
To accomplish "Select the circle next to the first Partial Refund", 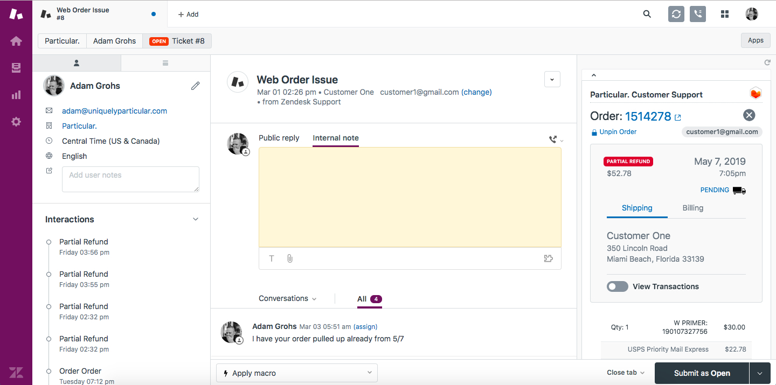I will pyautogui.click(x=49, y=242).
